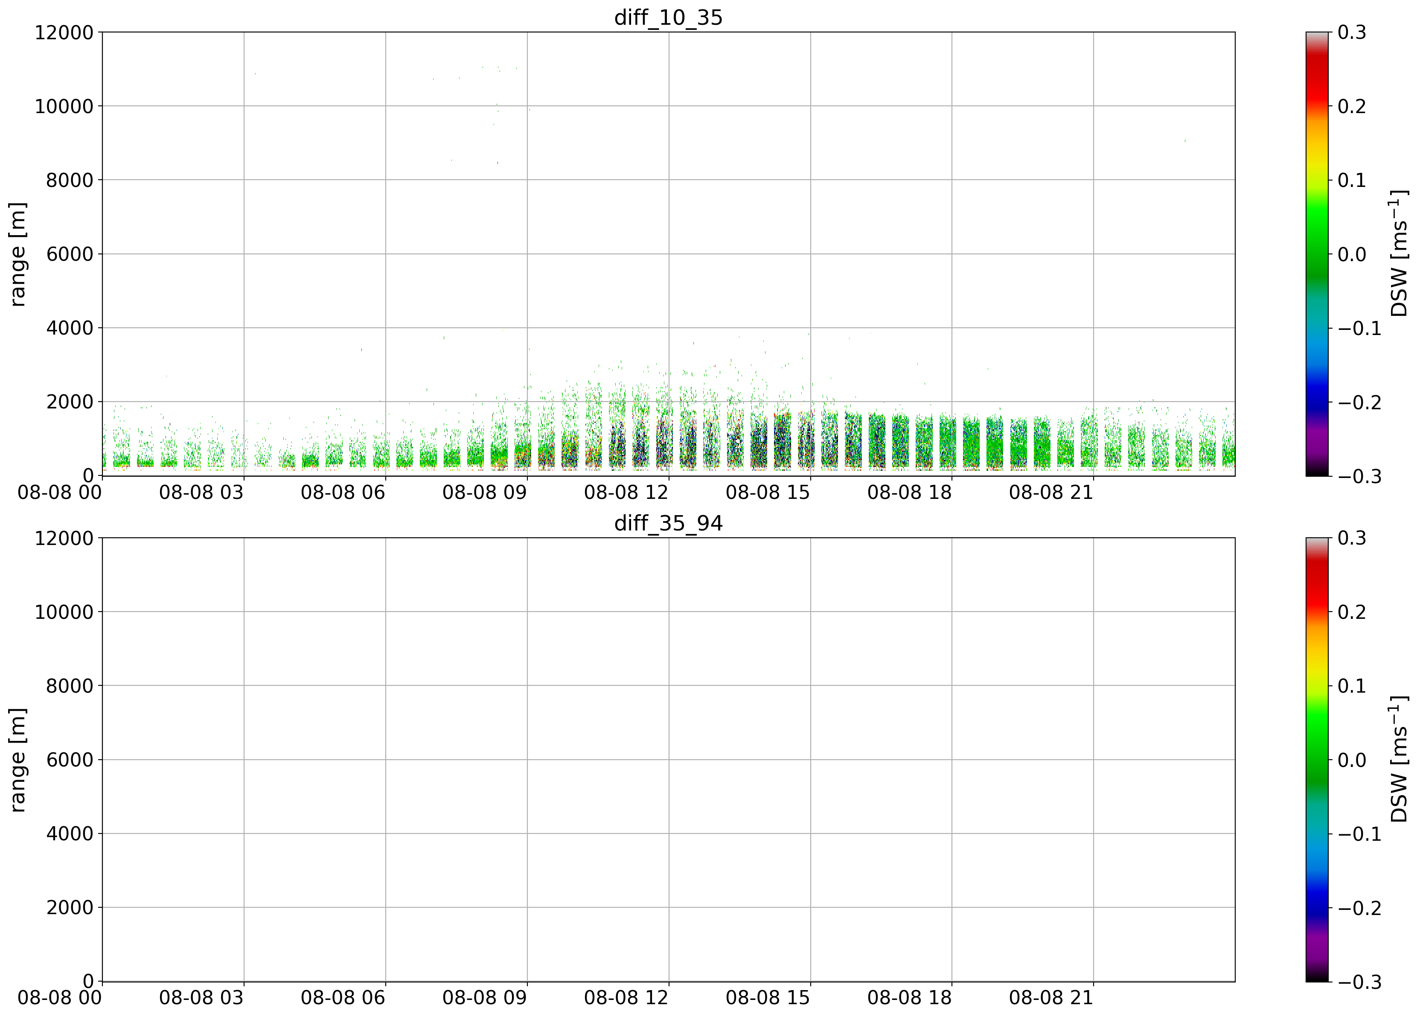The height and width of the screenshot is (1017, 1420).
Task: Click the 2000 tick on the diff_10_35 axis
Action: pyautogui.click(x=70, y=402)
